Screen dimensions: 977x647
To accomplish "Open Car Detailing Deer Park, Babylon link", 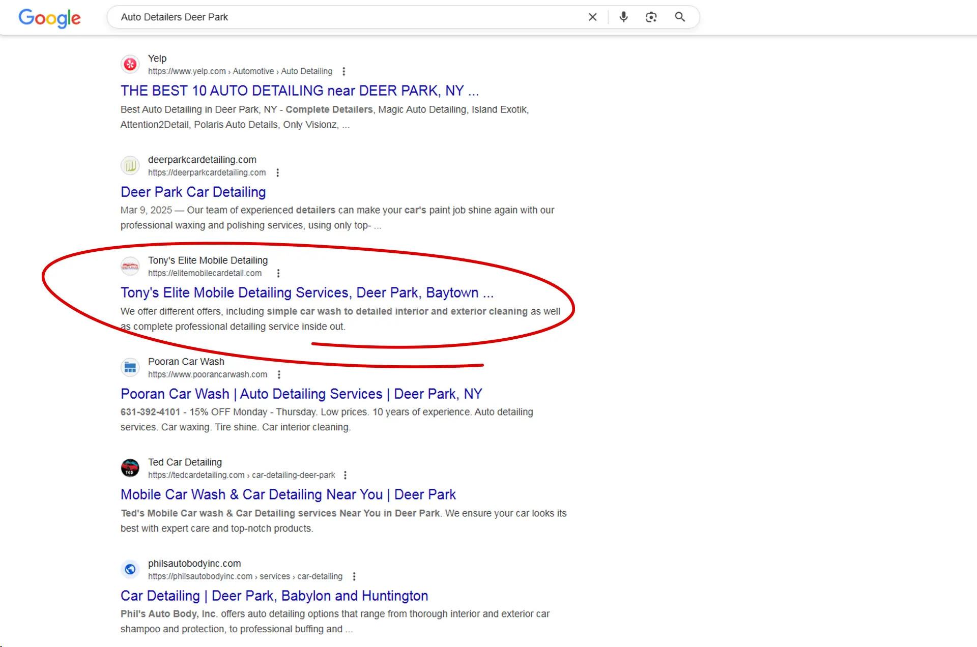I will tap(274, 596).
